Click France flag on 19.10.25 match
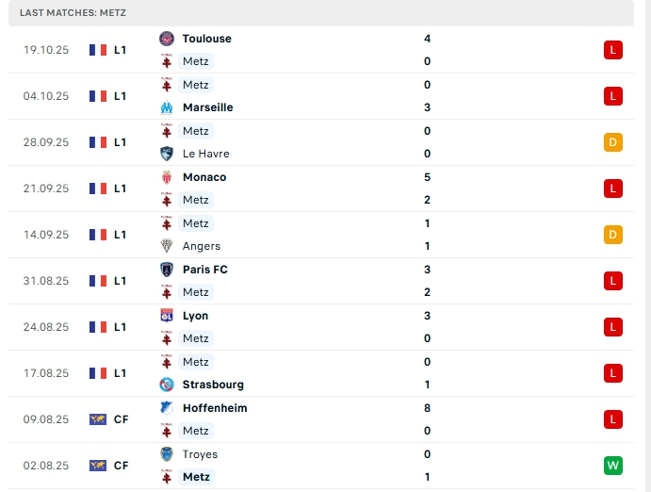 [98, 50]
